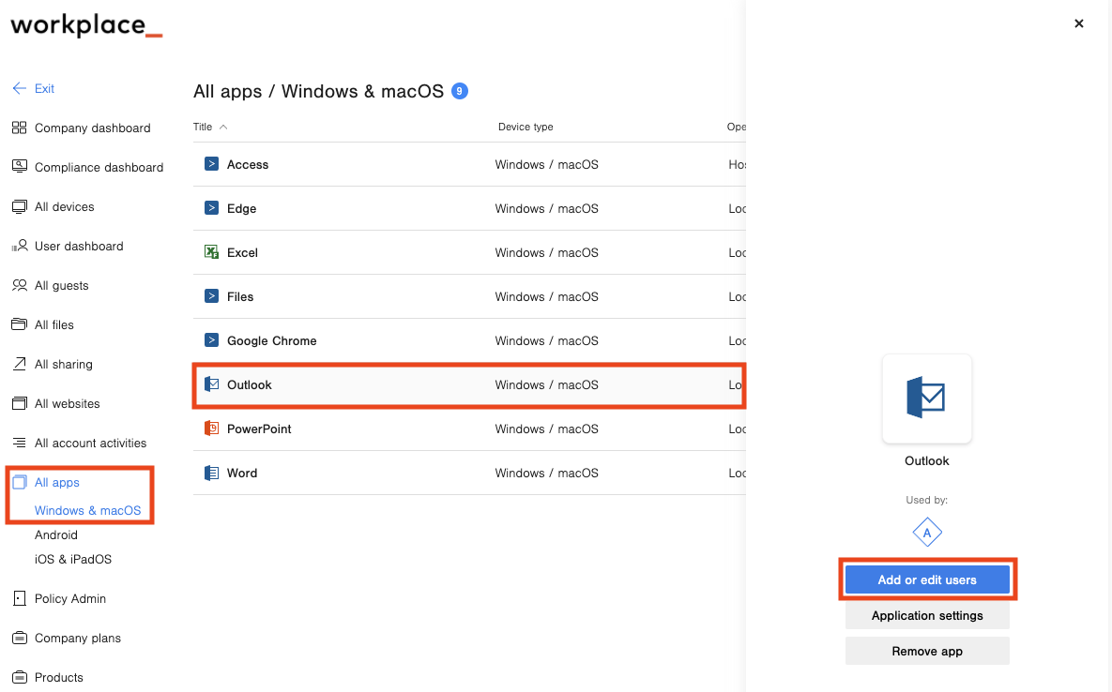The height and width of the screenshot is (692, 1112).
Task: Click the Excel app icon
Action: click(x=211, y=252)
